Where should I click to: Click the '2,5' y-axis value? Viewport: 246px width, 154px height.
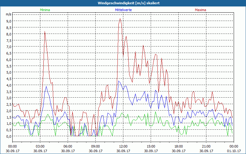pos(9,104)
